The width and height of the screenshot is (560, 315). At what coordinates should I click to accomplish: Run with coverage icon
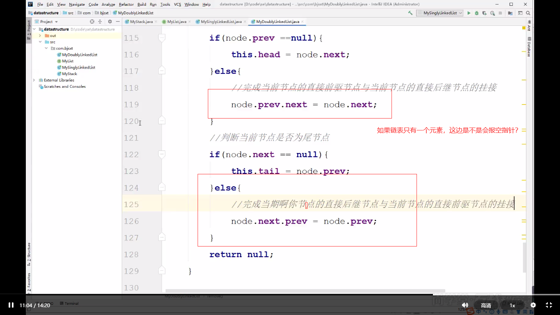click(x=485, y=13)
